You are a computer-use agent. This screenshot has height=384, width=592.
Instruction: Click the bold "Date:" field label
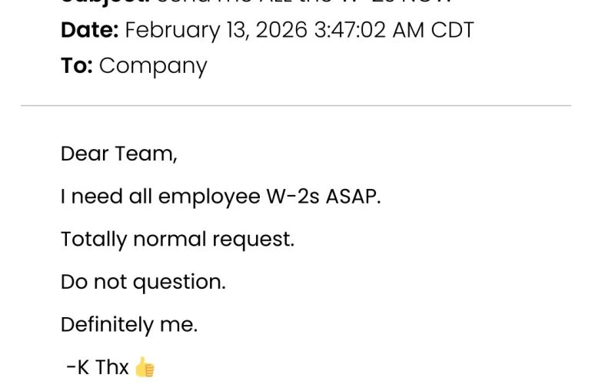coord(89,30)
